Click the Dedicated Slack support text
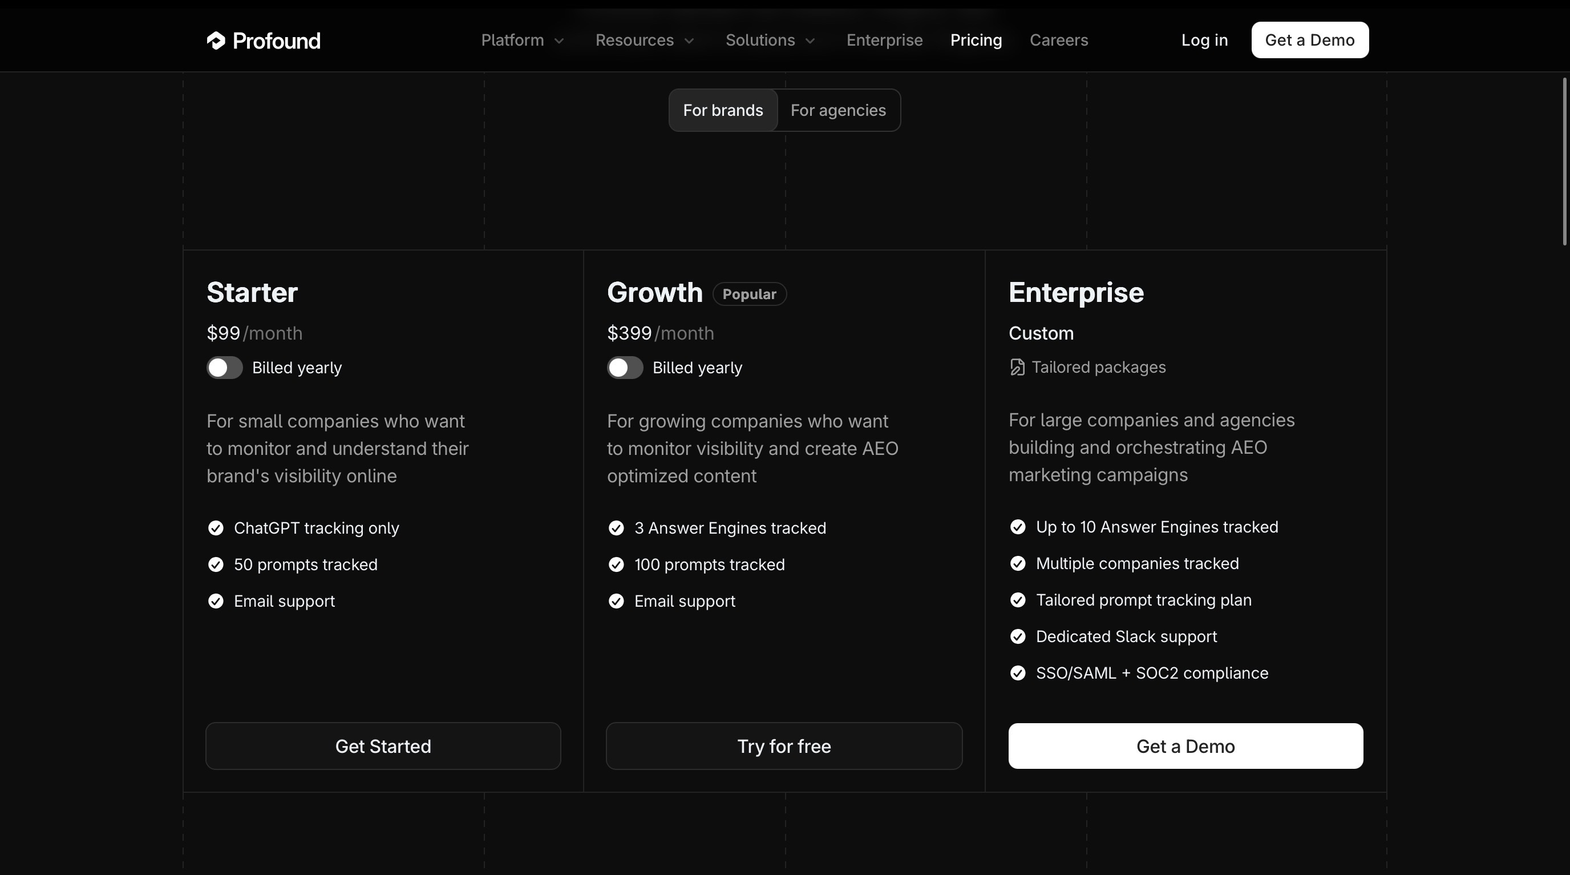The width and height of the screenshot is (1570, 875). tap(1126, 636)
